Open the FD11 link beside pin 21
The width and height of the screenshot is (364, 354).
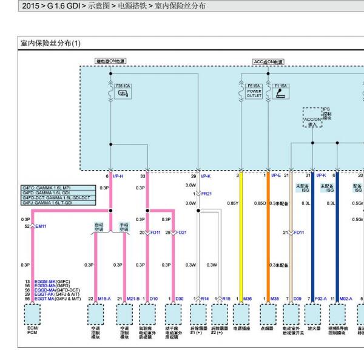point(299,233)
